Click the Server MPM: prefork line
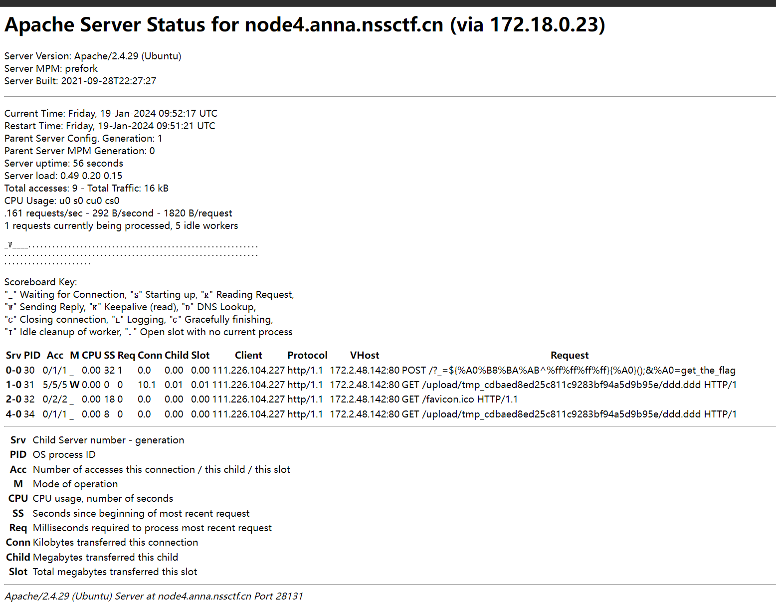 click(x=51, y=68)
